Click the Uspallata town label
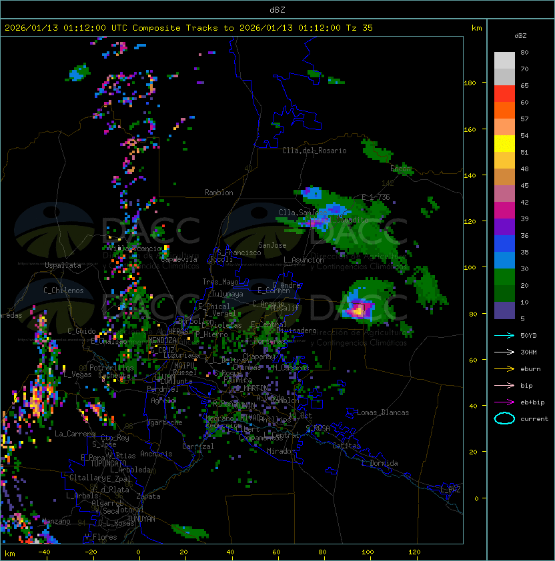The image size is (555, 561). coord(63,265)
